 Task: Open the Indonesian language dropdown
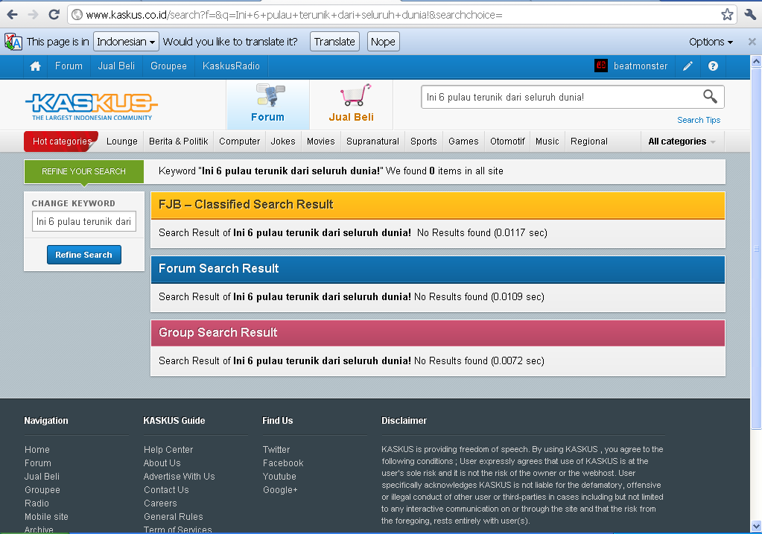126,42
